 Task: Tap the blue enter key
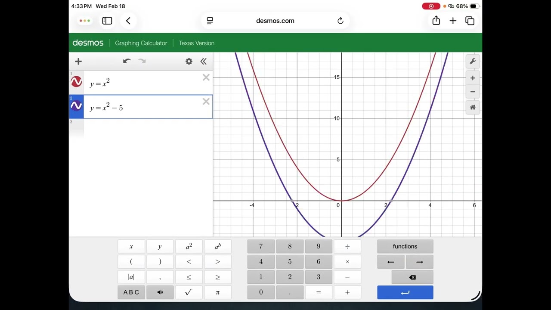point(405,292)
